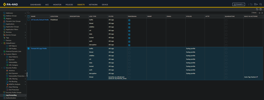Toggle Panorama checkbox for Forward All Logs traffic
264x100 pixels.
(129, 49)
